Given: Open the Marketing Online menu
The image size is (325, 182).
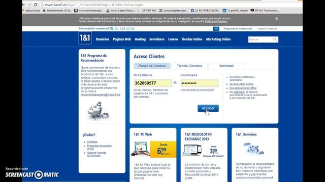Looking at the screenshot, I should (x=218, y=39).
